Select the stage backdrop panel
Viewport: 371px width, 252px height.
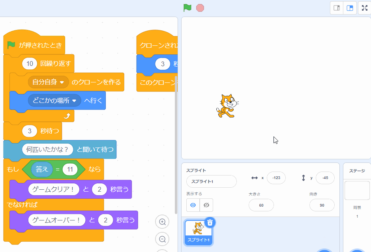pos(356,190)
